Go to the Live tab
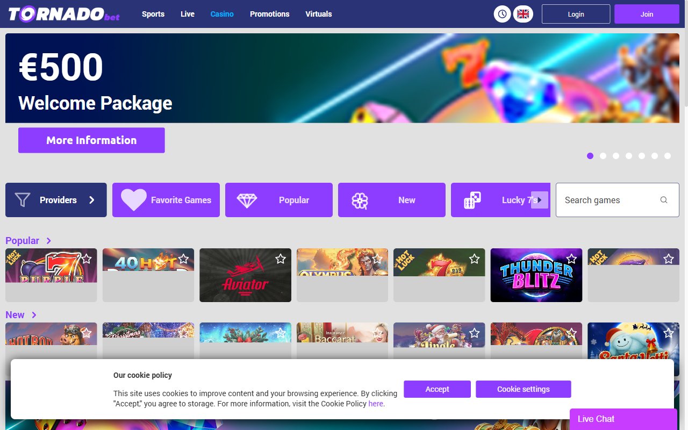 pos(188,14)
